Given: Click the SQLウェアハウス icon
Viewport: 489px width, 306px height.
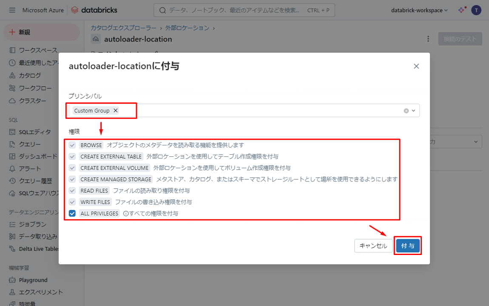Looking at the screenshot, I should pos(12,193).
